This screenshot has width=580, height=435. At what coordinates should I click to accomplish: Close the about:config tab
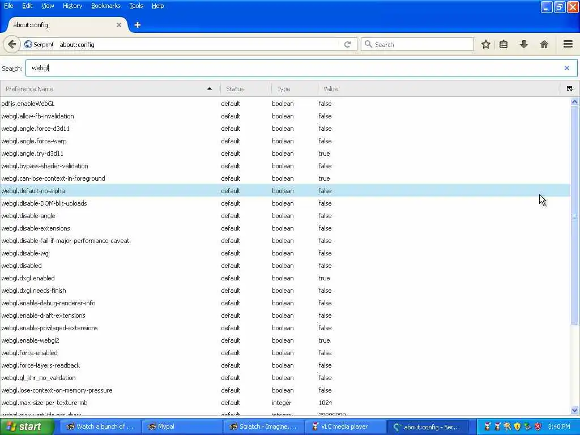coord(119,25)
